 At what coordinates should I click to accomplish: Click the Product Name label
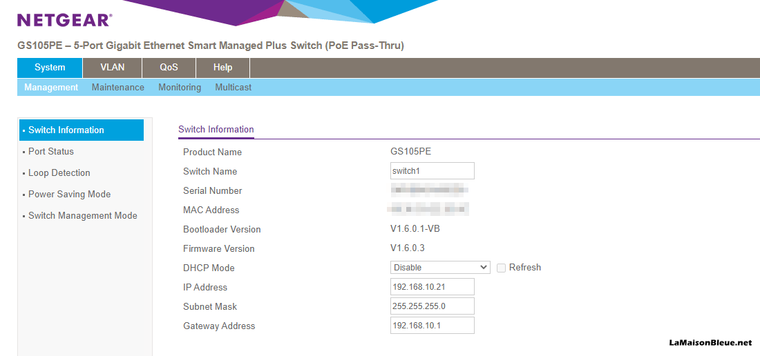coord(212,152)
